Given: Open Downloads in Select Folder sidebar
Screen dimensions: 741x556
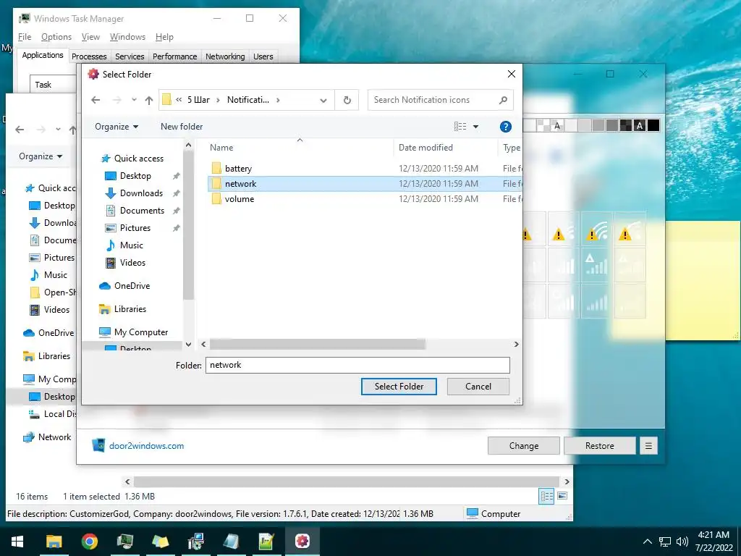Looking at the screenshot, I should 141,193.
